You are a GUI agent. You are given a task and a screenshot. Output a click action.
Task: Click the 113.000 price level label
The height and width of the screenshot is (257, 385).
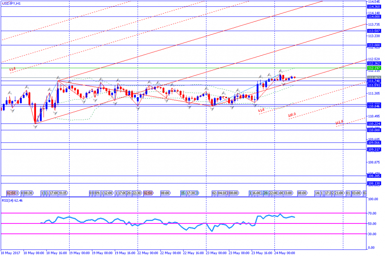pyautogui.click(x=374, y=45)
